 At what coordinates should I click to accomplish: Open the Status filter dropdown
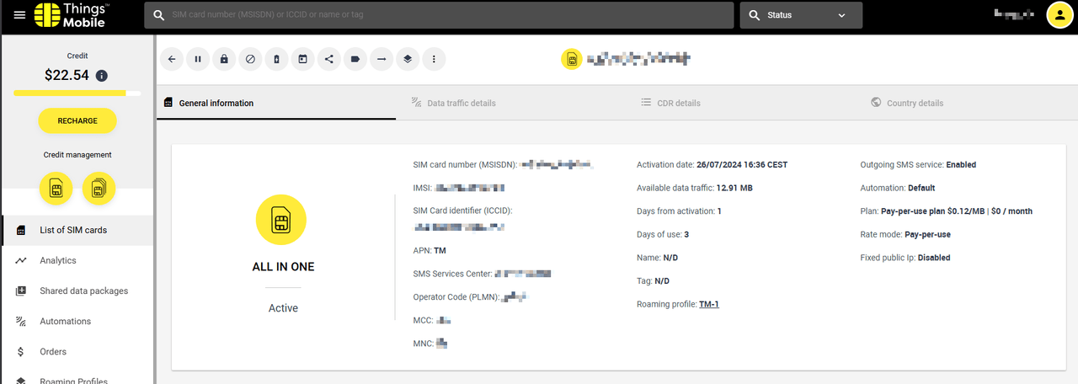tap(801, 15)
